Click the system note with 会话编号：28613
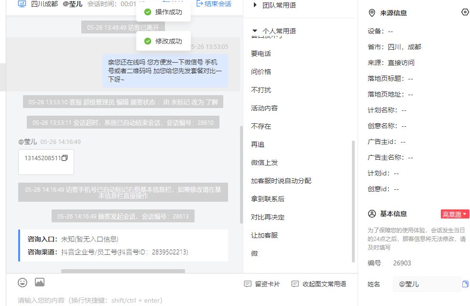Screen dimensions: 470x306 (x=123, y=216)
